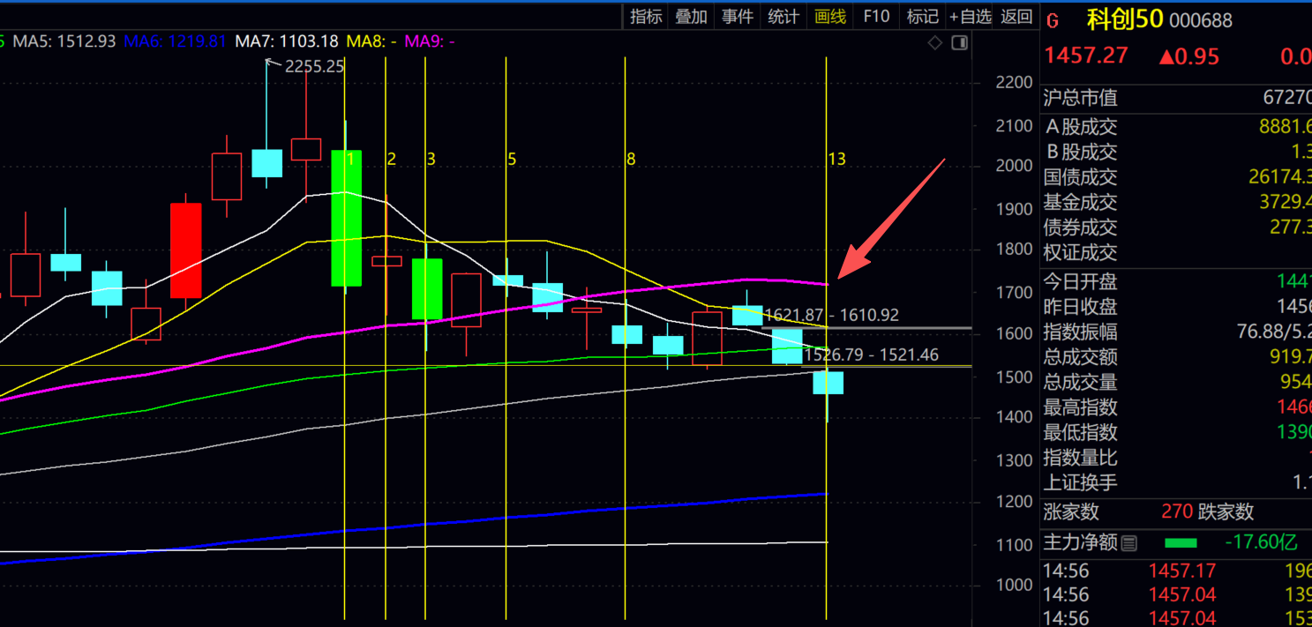Click the 科创50 index name

(1125, 19)
